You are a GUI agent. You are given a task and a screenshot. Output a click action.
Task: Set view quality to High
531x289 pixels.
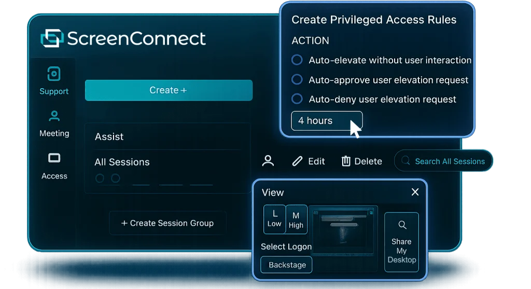click(x=296, y=219)
